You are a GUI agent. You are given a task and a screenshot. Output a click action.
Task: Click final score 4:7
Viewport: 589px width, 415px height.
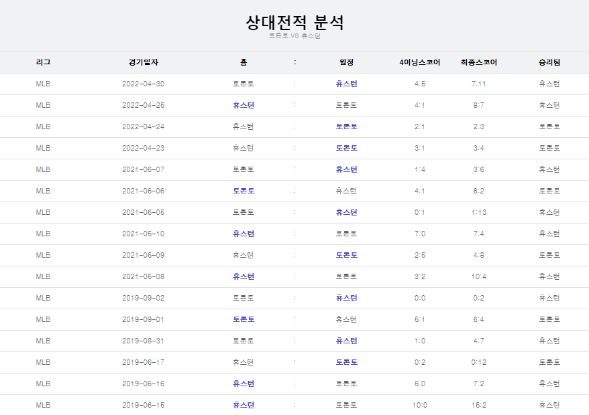[x=478, y=341]
